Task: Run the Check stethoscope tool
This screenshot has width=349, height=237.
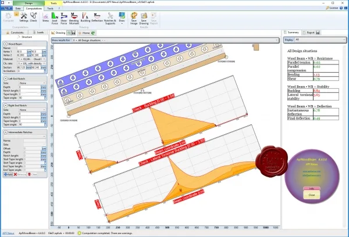Action: click(33, 17)
